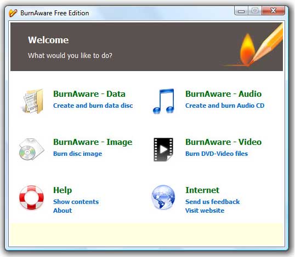The image size is (295, 257).
Task: Choose Burn disc image link
Action: pyautogui.click(x=78, y=154)
